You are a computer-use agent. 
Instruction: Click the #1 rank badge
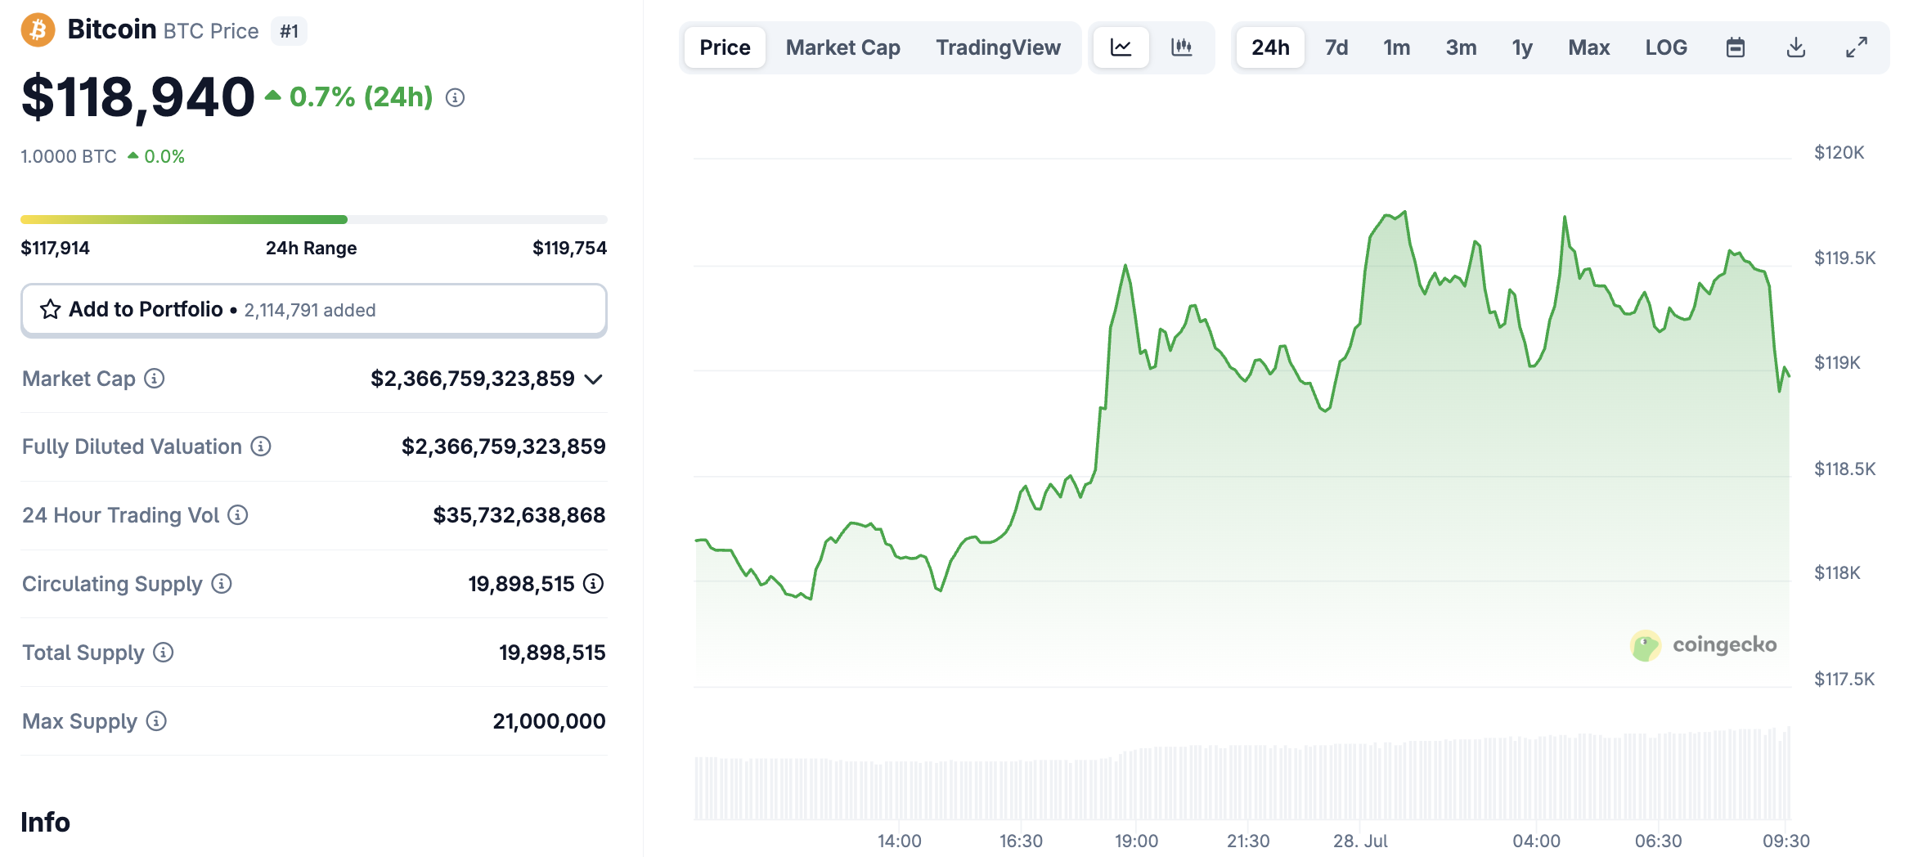[x=290, y=31]
